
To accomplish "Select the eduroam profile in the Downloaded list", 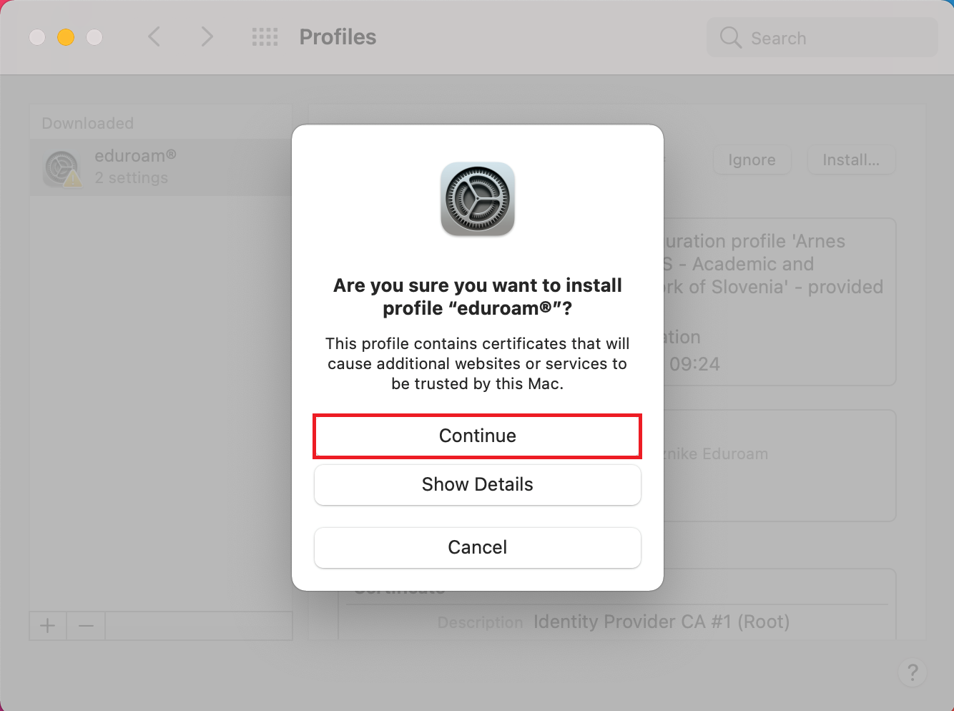I will tap(161, 167).
